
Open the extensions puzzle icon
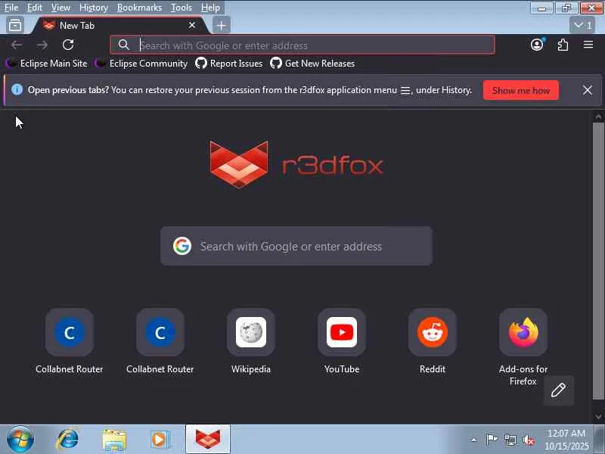point(563,45)
